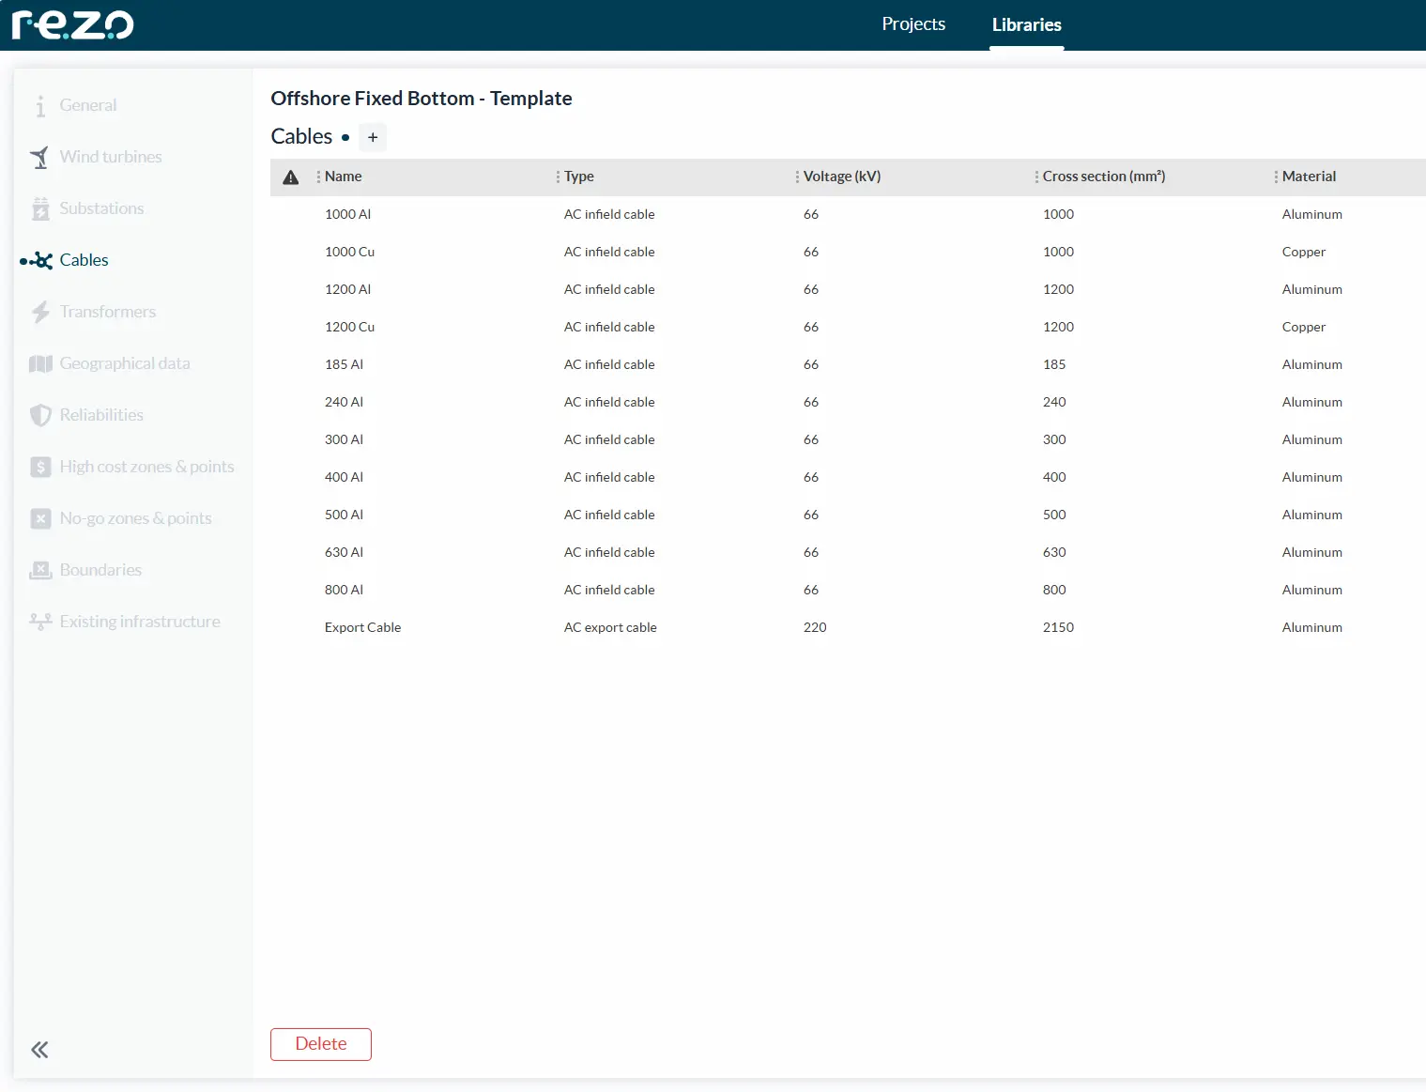Open the Geographical data section
This screenshot has width=1426, height=1092.
[x=125, y=362]
